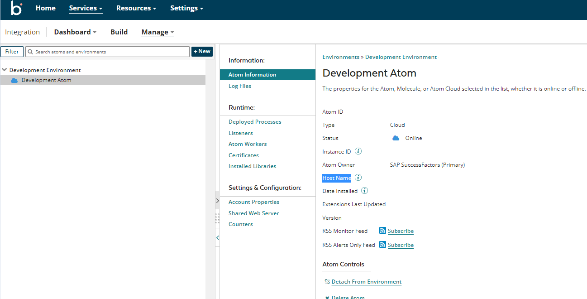Click the Version label
The height and width of the screenshot is (299, 587).
332,218
